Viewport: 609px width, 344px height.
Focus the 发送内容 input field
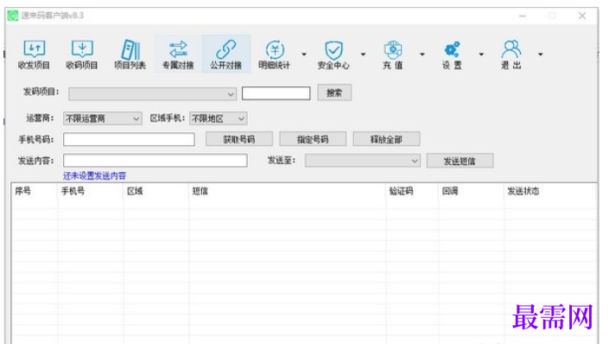point(155,161)
